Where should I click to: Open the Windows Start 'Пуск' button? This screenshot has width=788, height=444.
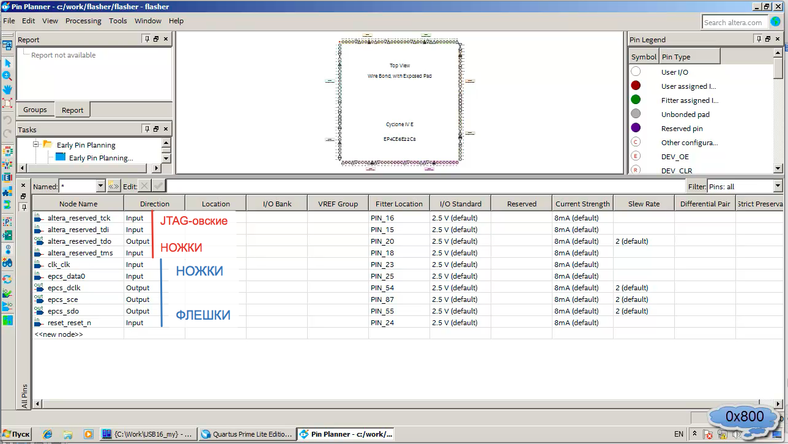(16, 434)
